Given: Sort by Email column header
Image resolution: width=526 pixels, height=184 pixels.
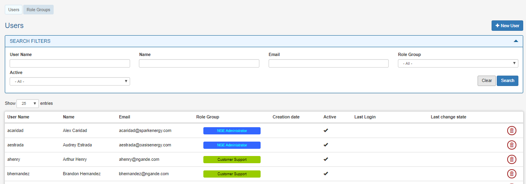Looking at the screenshot, I should [124, 117].
